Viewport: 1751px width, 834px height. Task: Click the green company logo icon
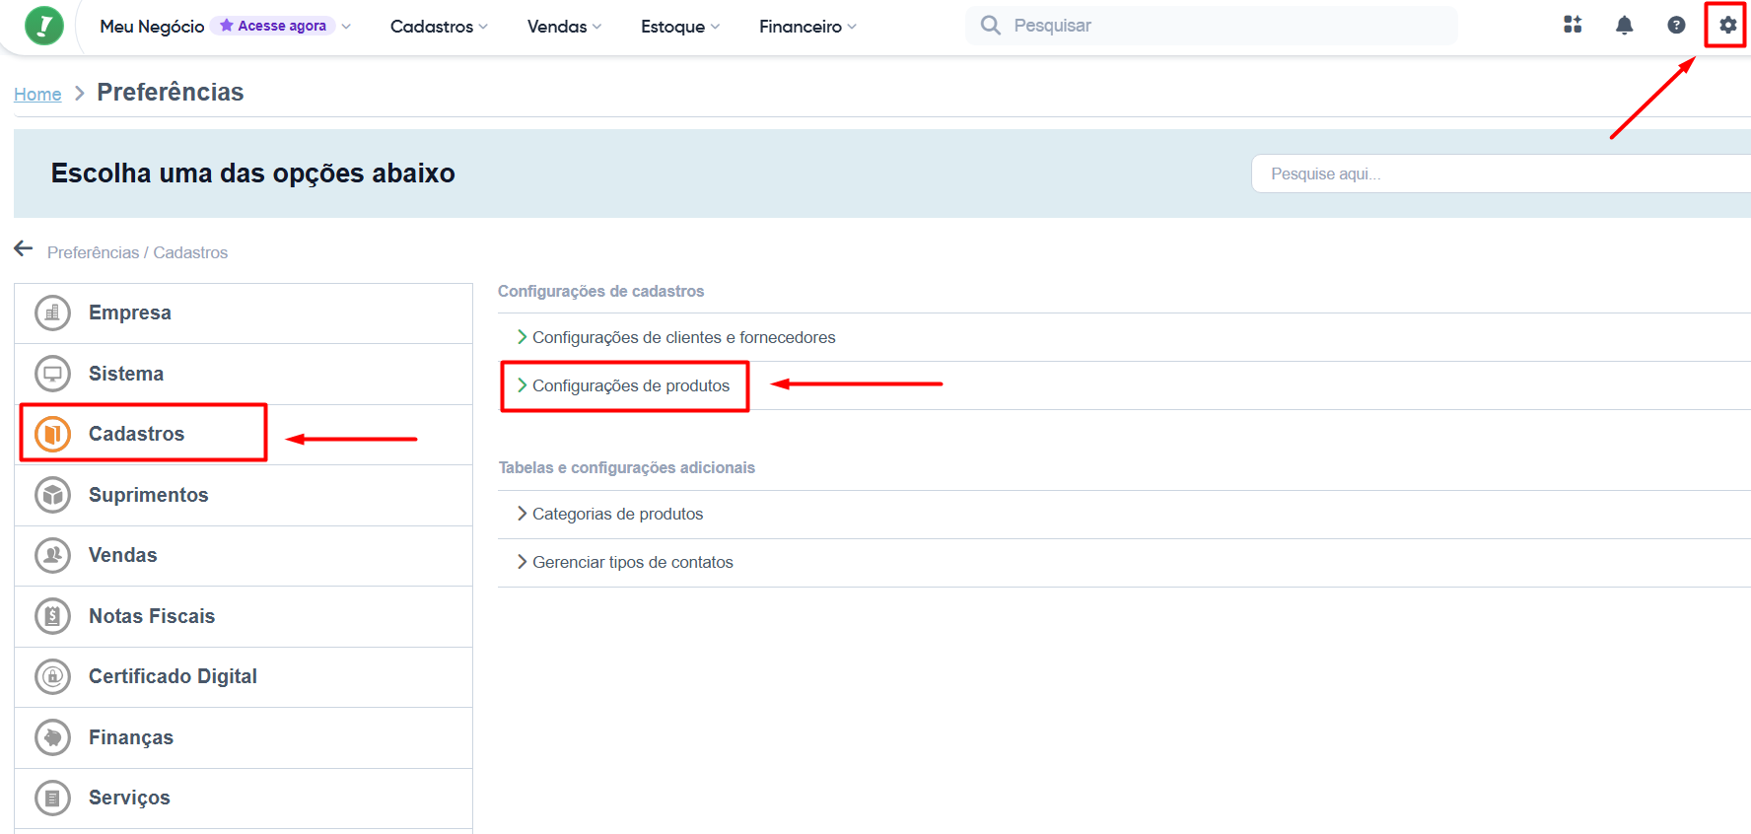(44, 26)
